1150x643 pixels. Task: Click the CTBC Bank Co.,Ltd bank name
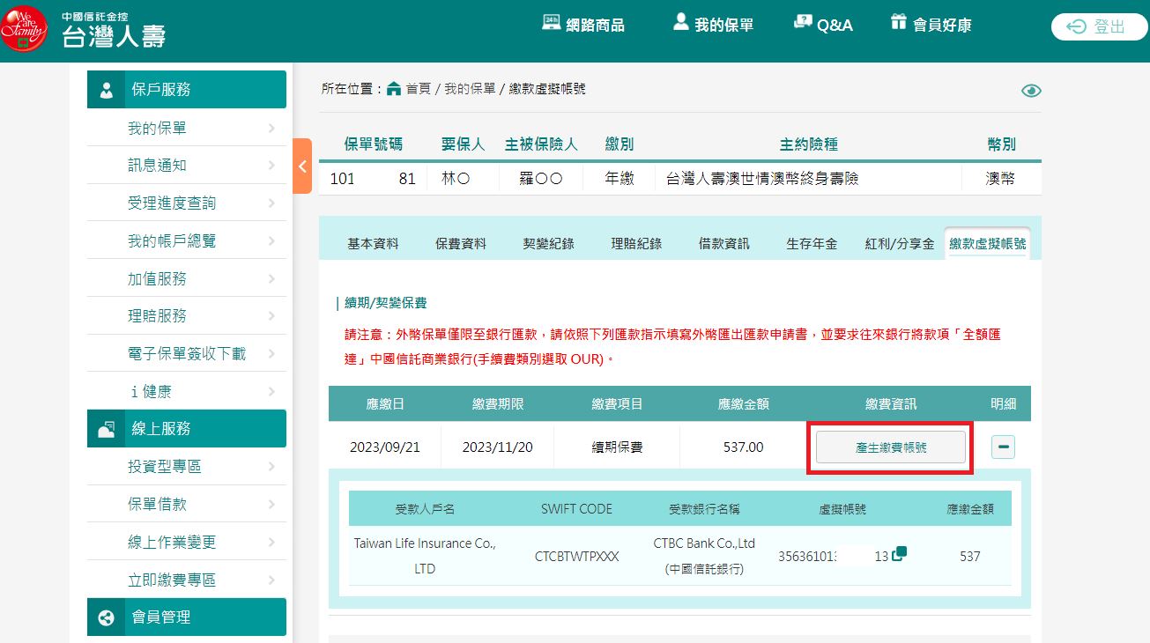tap(704, 543)
